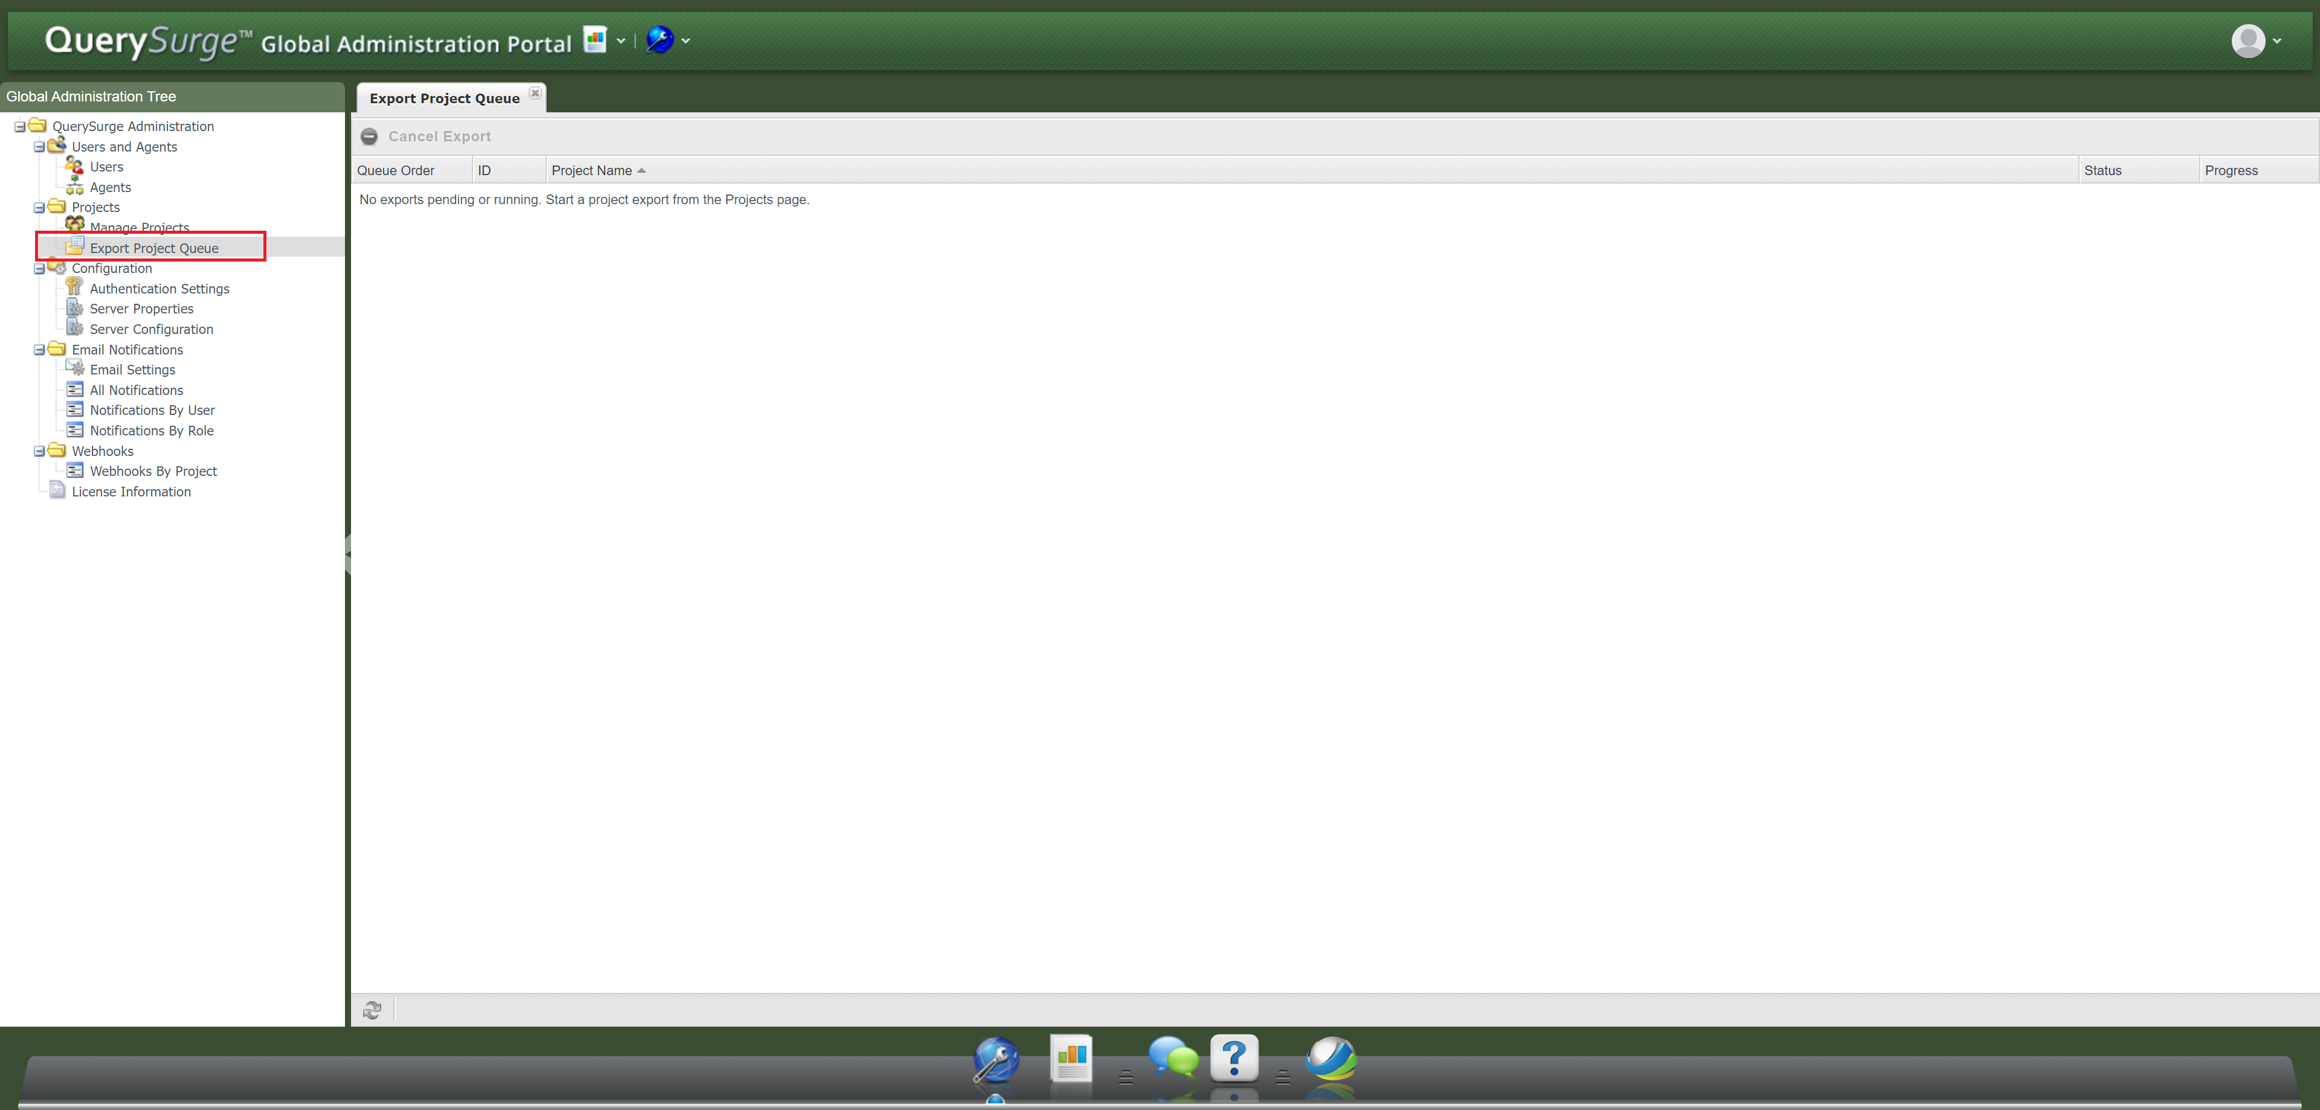Collapse the Email Notifications folder
2320x1110 pixels.
click(x=40, y=350)
